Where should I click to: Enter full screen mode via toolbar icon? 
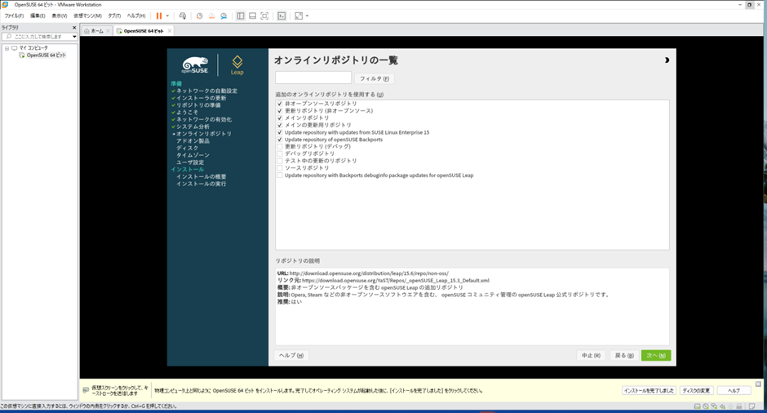pos(264,16)
